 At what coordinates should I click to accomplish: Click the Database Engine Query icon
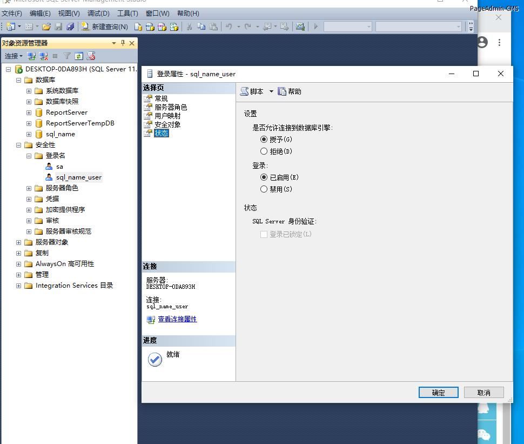click(x=138, y=26)
